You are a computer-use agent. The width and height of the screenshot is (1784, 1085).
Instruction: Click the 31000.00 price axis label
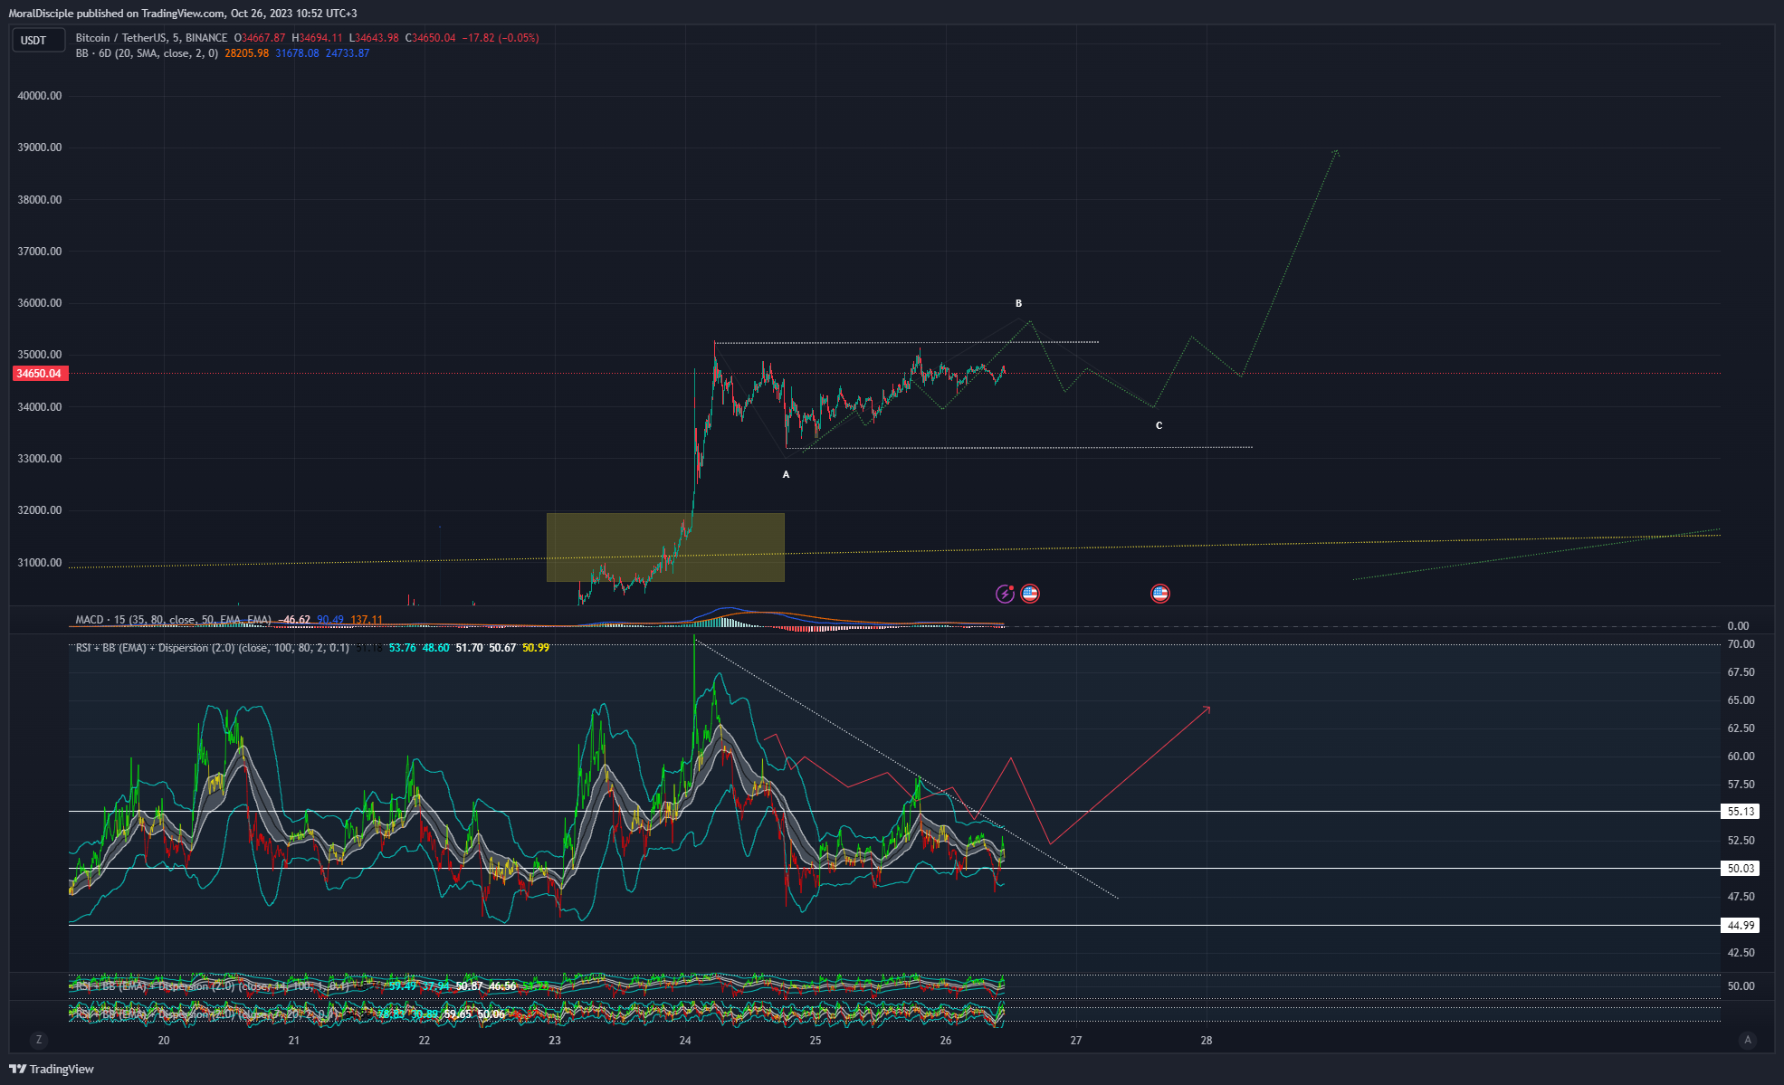pyautogui.click(x=40, y=563)
